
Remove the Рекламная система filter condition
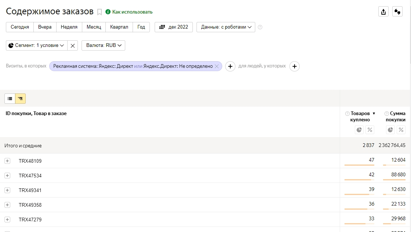click(217, 66)
